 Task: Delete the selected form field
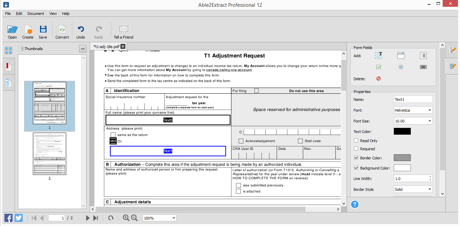[x=379, y=78]
